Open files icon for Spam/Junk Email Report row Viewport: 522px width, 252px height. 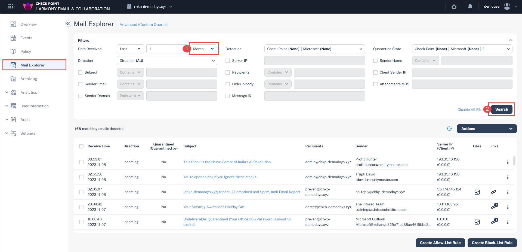click(x=477, y=192)
